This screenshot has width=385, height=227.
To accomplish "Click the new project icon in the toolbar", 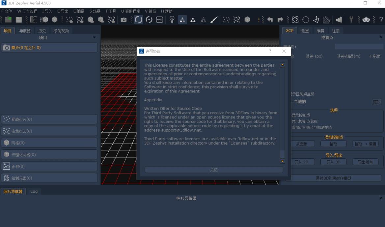I will tap(8, 20).
